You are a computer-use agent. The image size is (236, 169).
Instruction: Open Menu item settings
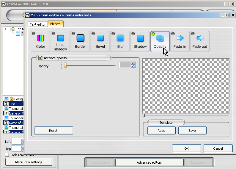coord(29,162)
